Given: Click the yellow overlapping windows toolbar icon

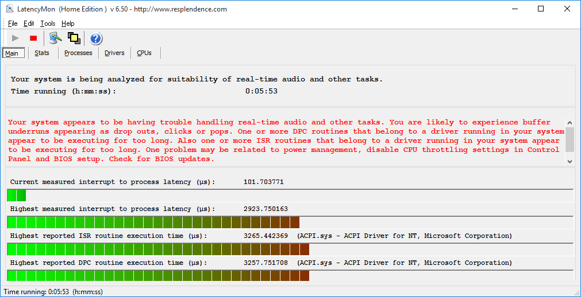Looking at the screenshot, I should [x=74, y=38].
